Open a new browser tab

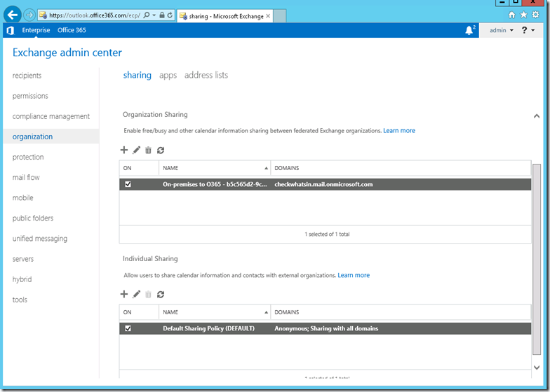pyautogui.click(x=279, y=15)
